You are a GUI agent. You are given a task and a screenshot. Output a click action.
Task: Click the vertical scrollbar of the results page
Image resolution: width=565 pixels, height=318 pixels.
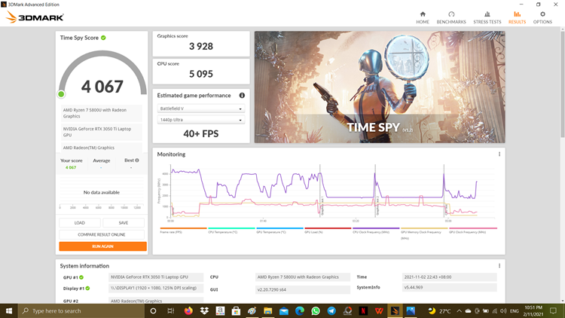[563, 84]
